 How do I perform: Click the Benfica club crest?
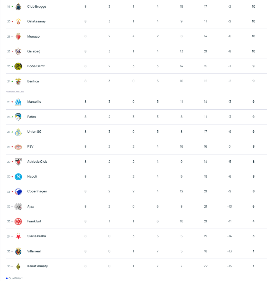point(18,81)
